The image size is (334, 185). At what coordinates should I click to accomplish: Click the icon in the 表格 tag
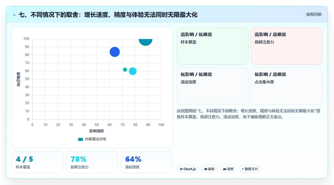pyautogui.click(x=206, y=169)
